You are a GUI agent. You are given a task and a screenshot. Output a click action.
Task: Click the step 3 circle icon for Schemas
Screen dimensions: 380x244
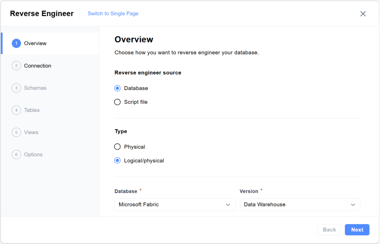(x=16, y=88)
